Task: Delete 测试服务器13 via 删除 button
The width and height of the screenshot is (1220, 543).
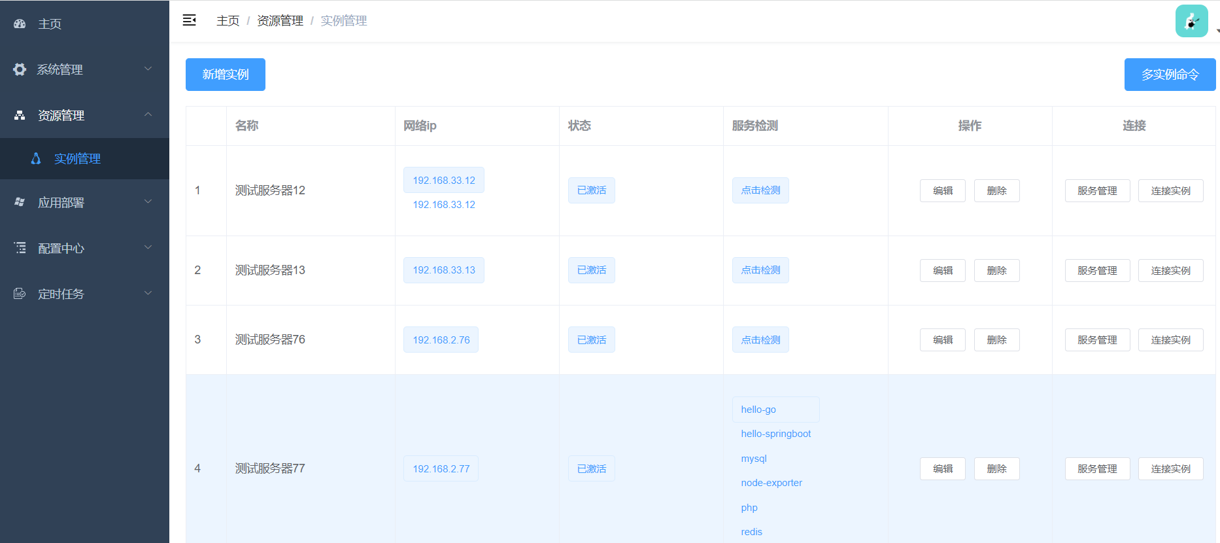Action: (x=996, y=271)
